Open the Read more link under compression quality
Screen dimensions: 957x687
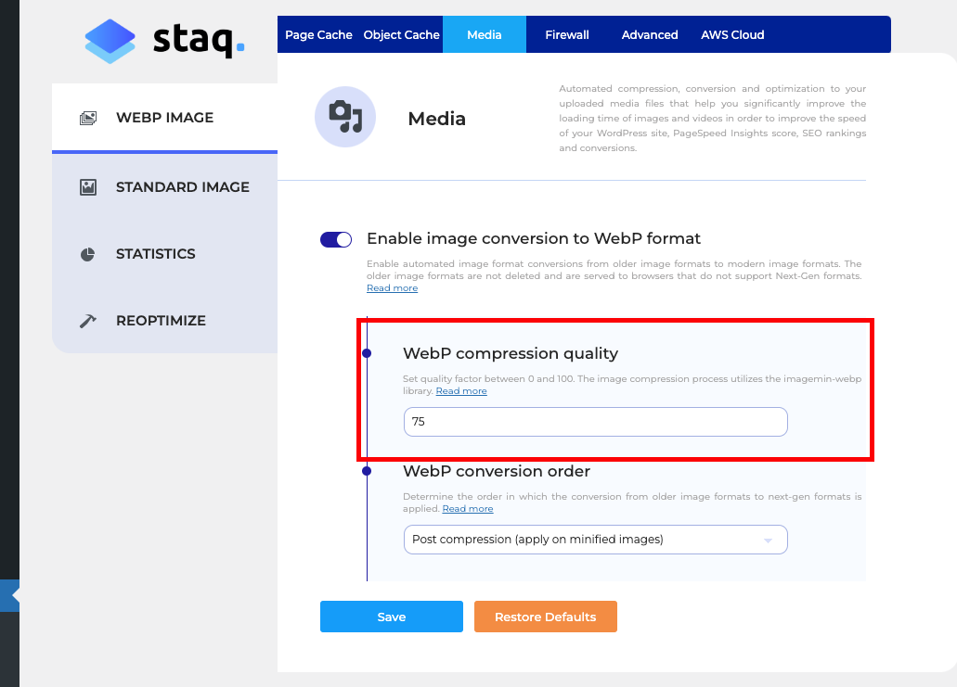coord(461,390)
